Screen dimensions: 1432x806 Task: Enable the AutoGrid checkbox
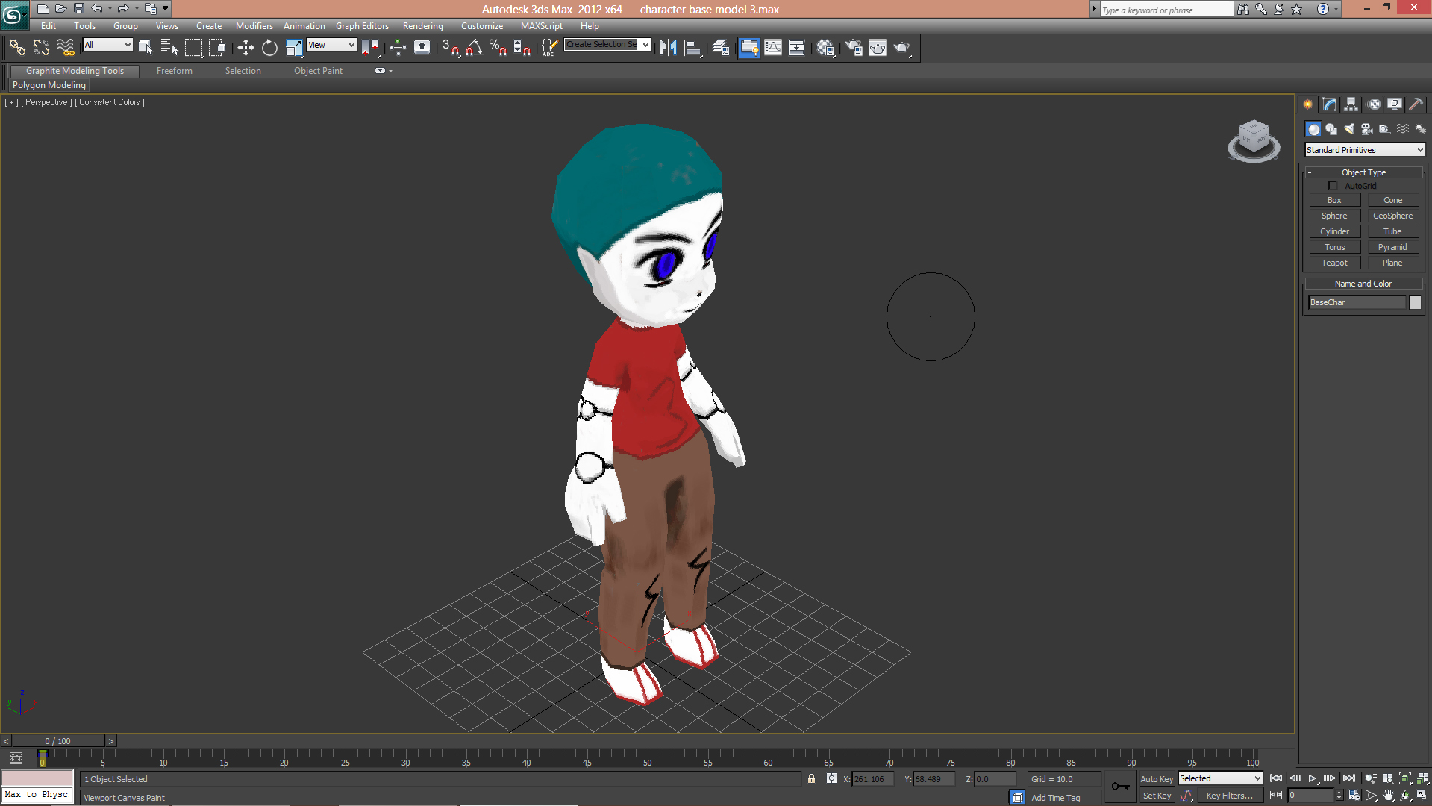click(1333, 186)
